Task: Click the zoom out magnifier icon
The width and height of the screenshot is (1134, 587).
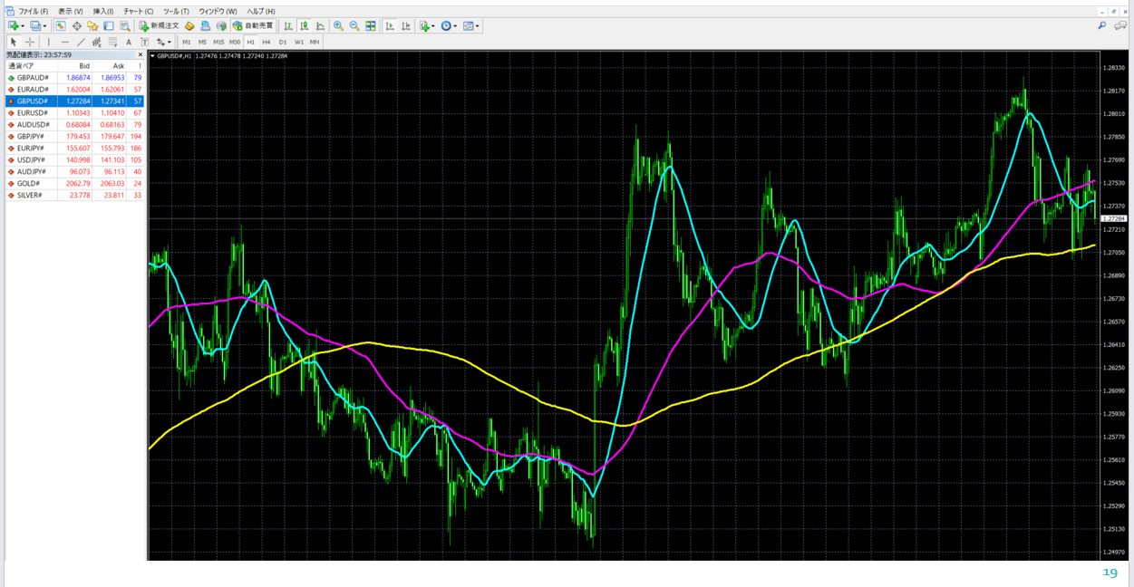Action: (354, 26)
